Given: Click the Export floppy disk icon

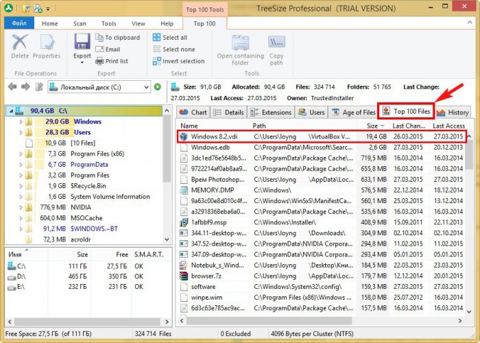Looking at the screenshot, I should point(82,42).
